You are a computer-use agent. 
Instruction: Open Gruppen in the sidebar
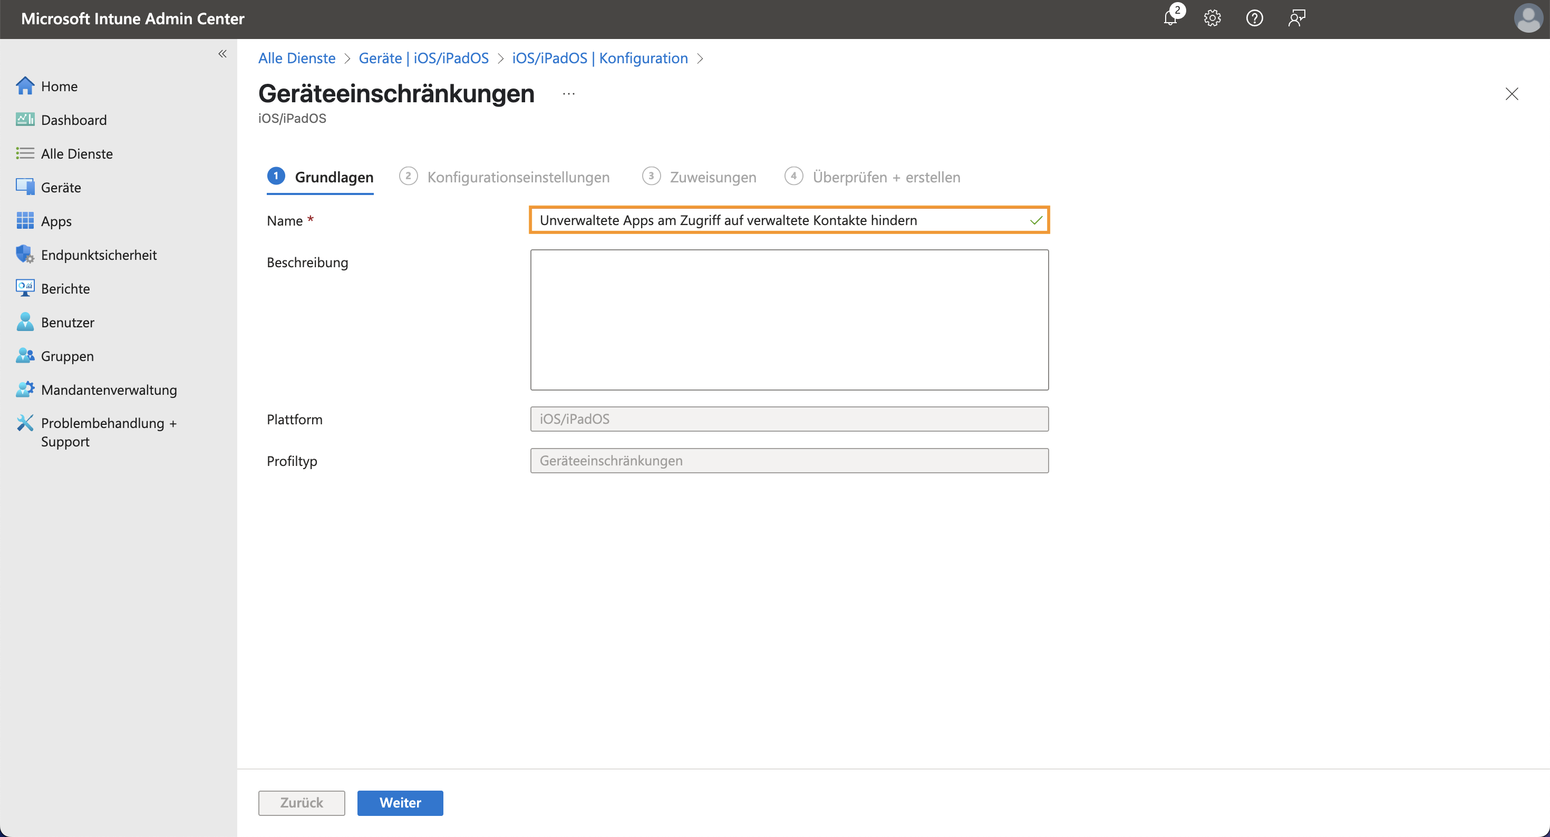(x=67, y=356)
